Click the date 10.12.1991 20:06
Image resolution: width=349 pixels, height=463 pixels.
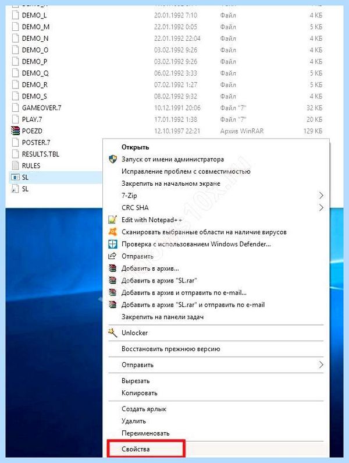tap(177, 108)
